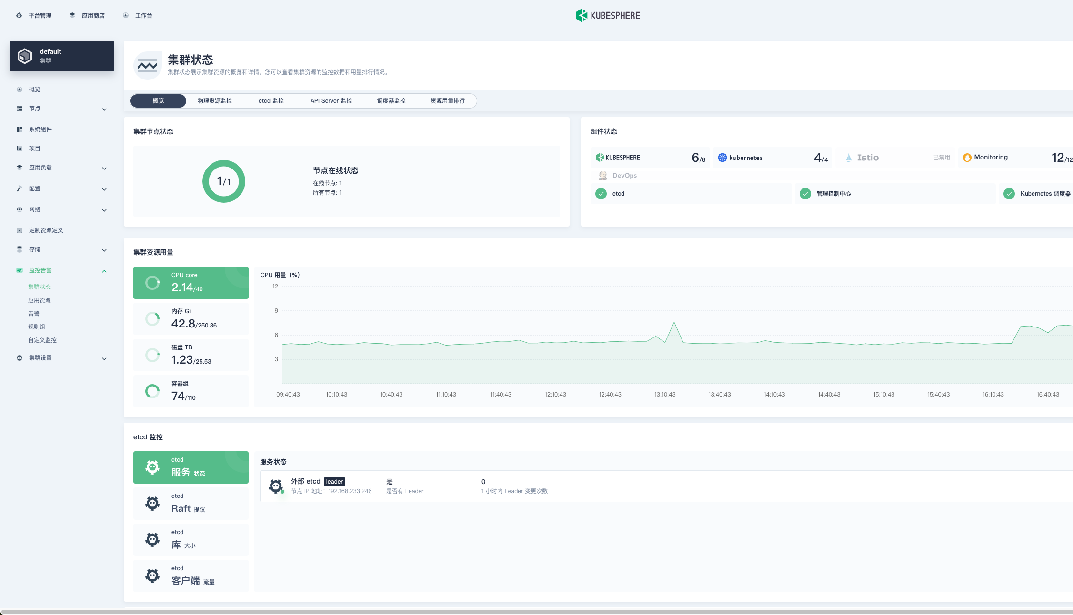Screen dimensions: 1073x615
Task: Click the default cluster hexagon icon
Action: pos(25,56)
